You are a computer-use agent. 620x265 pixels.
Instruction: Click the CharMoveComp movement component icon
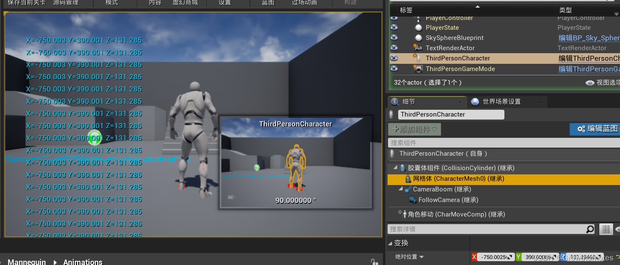tap(403, 214)
